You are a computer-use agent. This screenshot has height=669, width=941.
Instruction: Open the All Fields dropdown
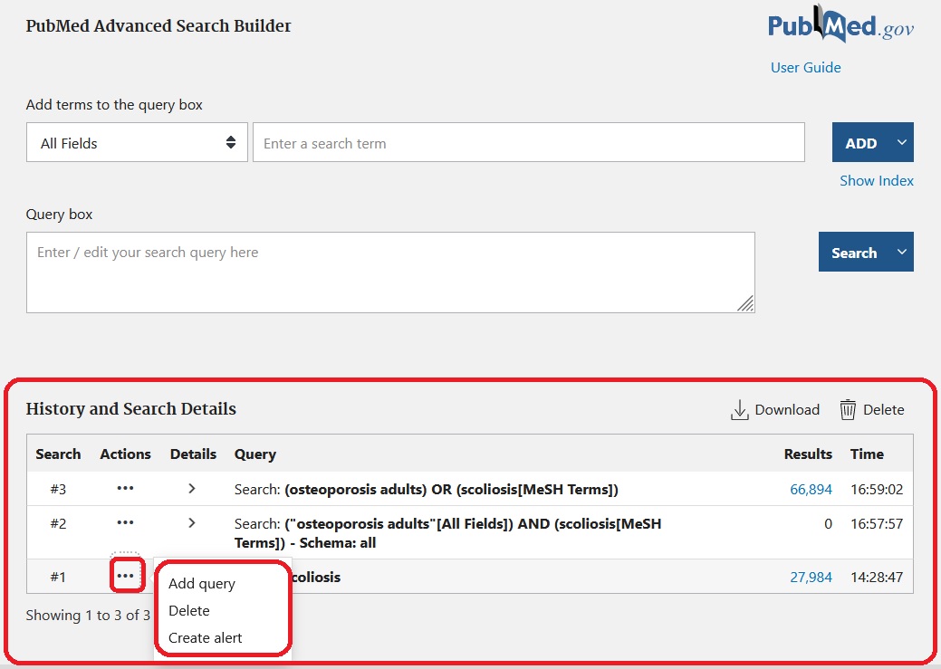point(137,143)
